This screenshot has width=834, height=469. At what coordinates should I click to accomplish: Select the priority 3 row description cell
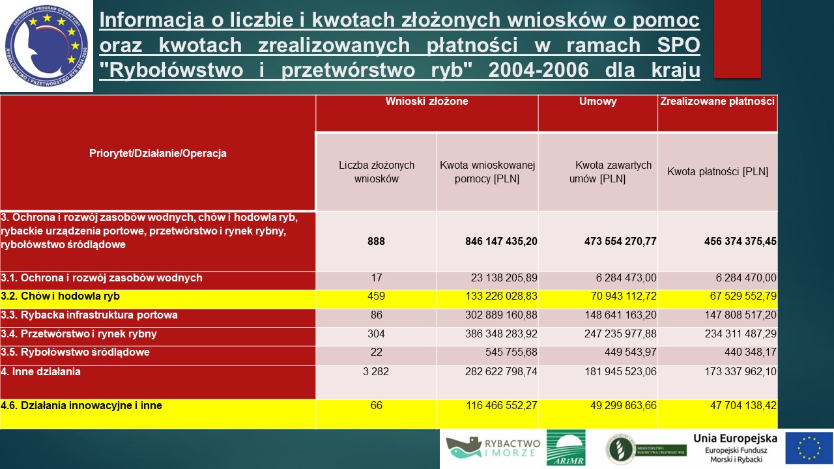(158, 241)
